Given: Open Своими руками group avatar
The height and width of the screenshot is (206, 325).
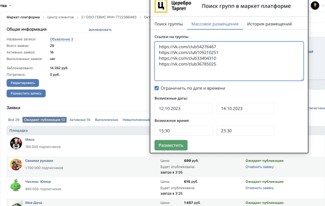Looking at the screenshot, I should [16, 164].
